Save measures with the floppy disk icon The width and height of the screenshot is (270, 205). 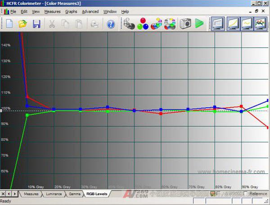[x=36, y=23]
